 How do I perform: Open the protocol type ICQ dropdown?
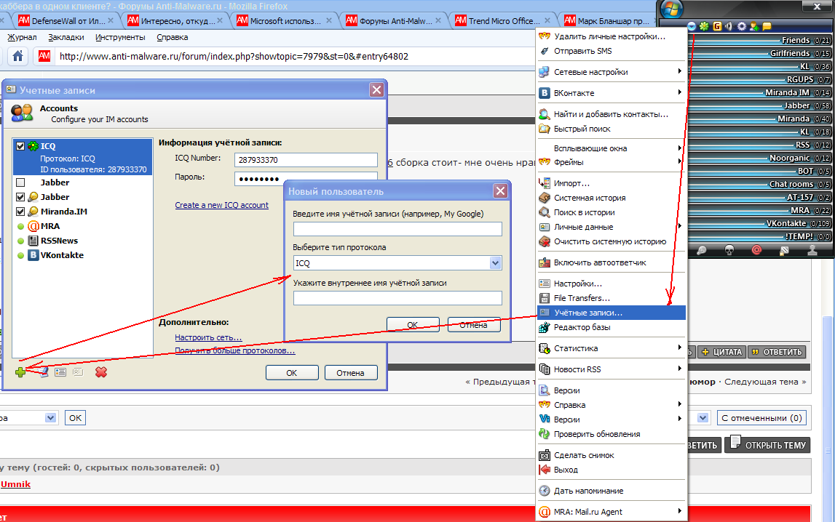click(496, 262)
